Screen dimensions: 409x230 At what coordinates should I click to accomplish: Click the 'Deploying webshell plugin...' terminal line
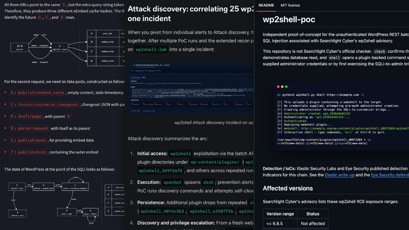305,125
